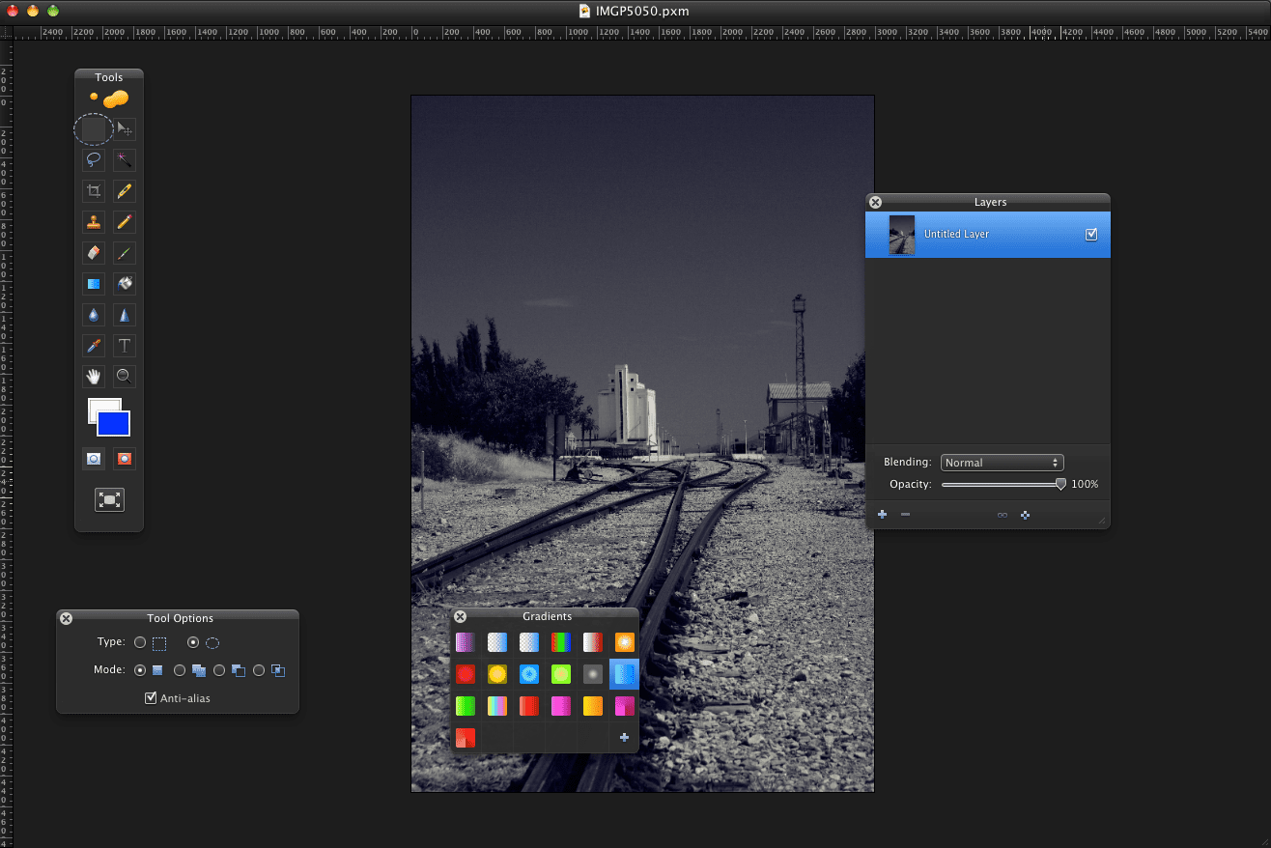Select the Eraser tool
This screenshot has height=848, width=1271.
(x=94, y=252)
